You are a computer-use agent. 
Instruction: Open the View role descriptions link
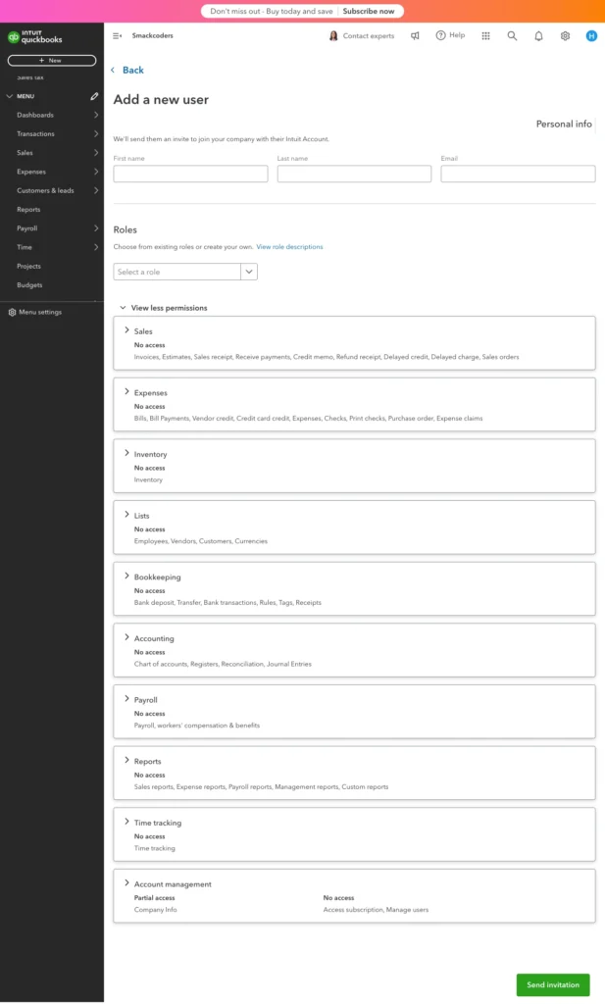click(x=289, y=247)
